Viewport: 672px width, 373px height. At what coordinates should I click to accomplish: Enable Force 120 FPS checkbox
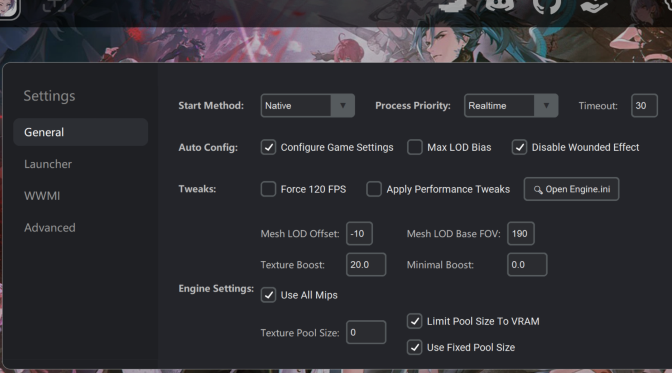click(268, 189)
